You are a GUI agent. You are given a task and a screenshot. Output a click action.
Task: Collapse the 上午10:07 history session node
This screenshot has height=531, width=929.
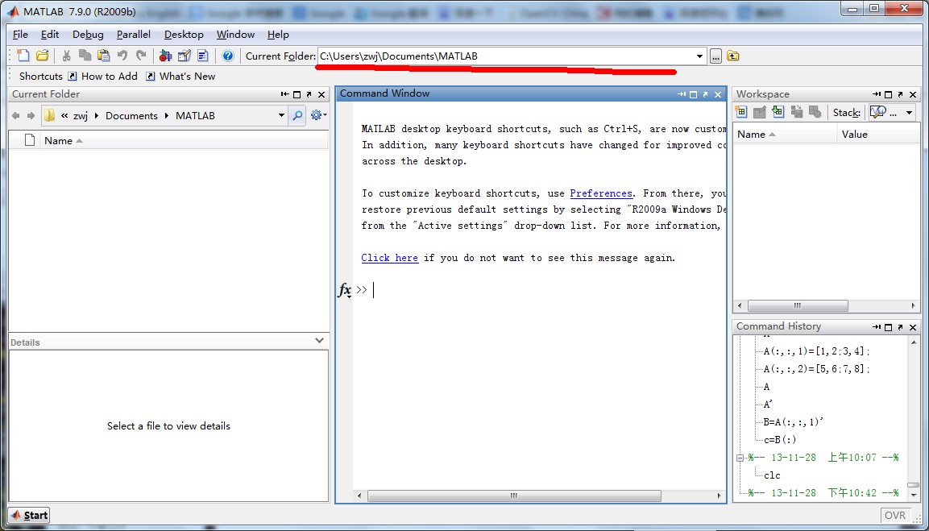tap(740, 458)
